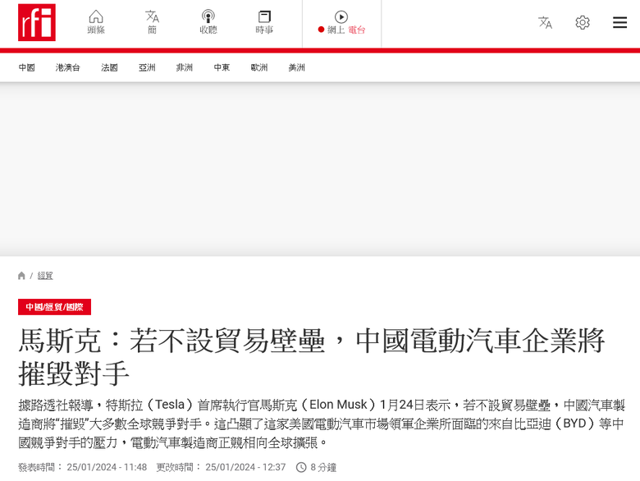This screenshot has width=640, height=481.
Task: Click the breadcrumb home icon
Action: click(x=21, y=276)
